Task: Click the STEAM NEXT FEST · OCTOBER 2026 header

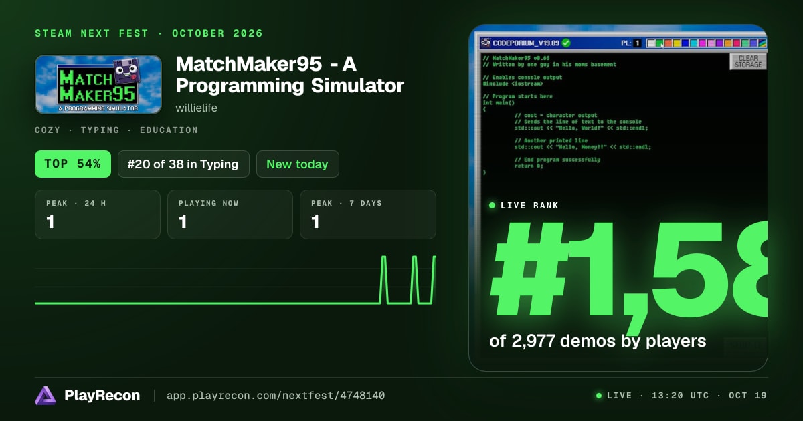Action: [149, 33]
